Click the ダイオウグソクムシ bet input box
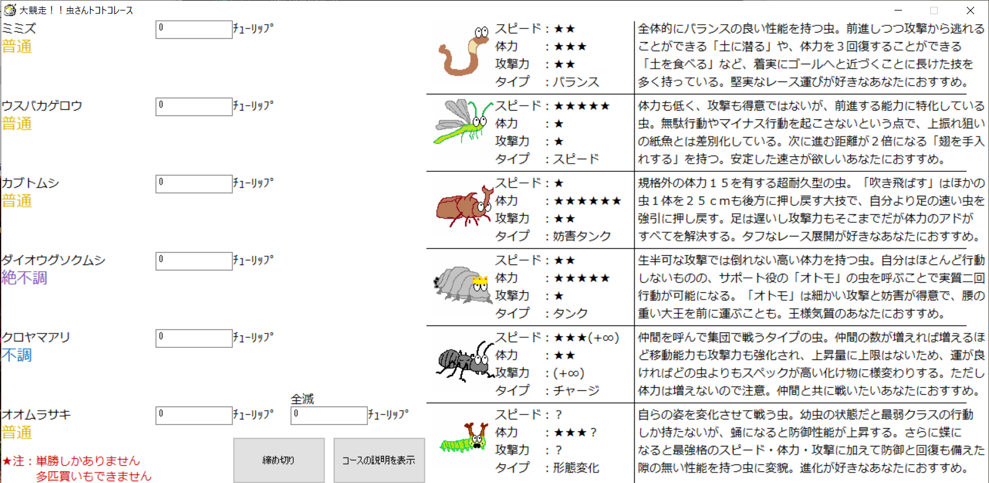989x483 pixels. (194, 261)
